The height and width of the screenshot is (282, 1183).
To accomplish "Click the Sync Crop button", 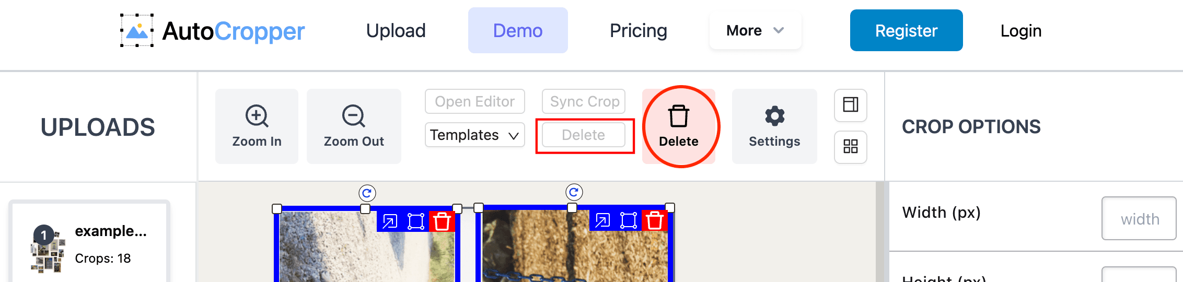I will click(x=584, y=101).
